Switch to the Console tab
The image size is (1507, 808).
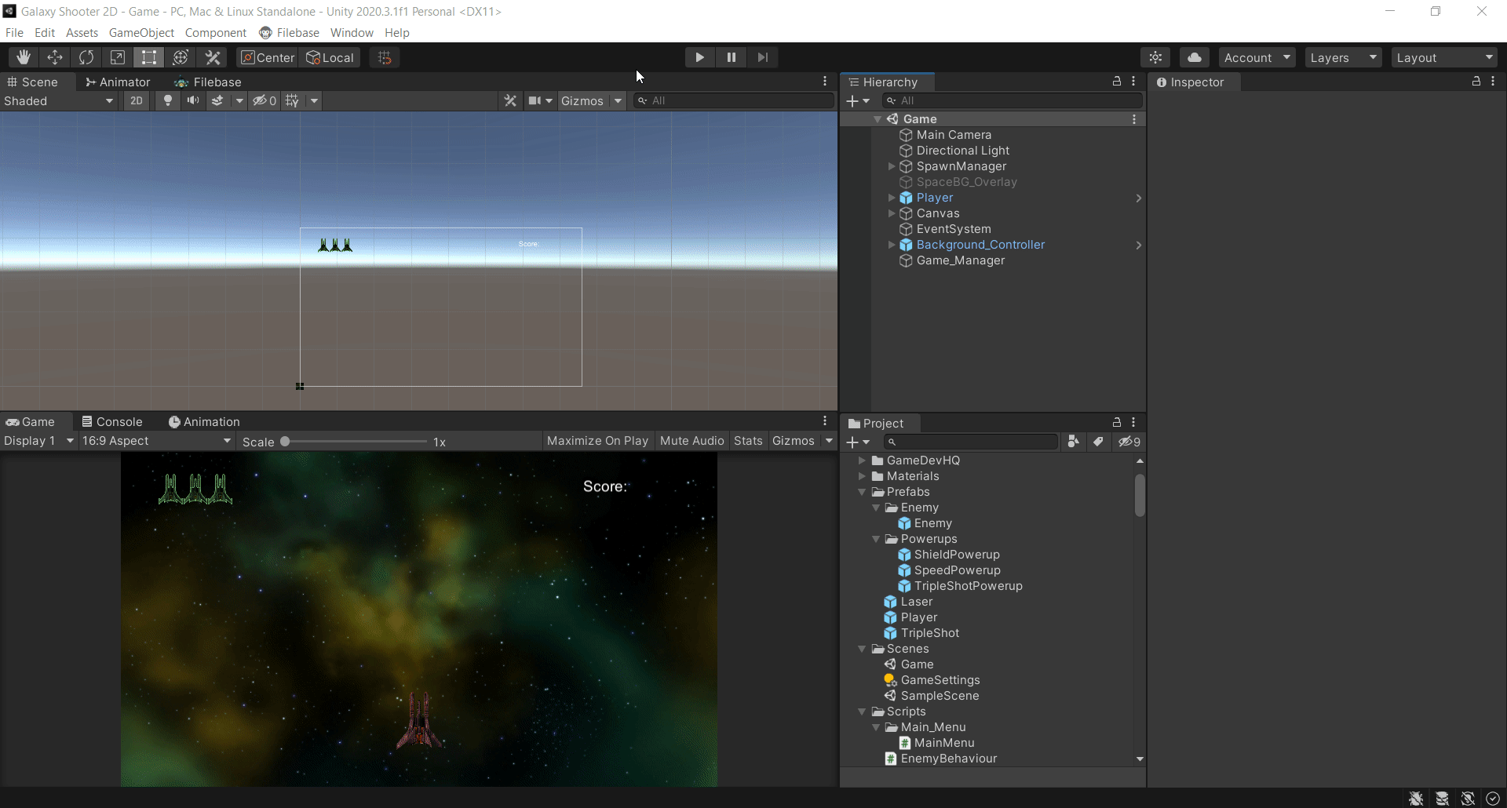click(112, 422)
